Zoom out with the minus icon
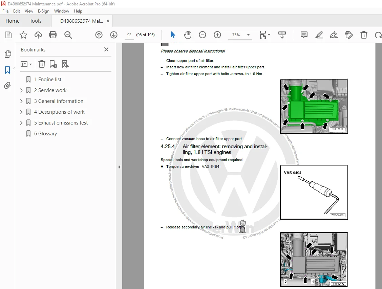 click(203, 35)
